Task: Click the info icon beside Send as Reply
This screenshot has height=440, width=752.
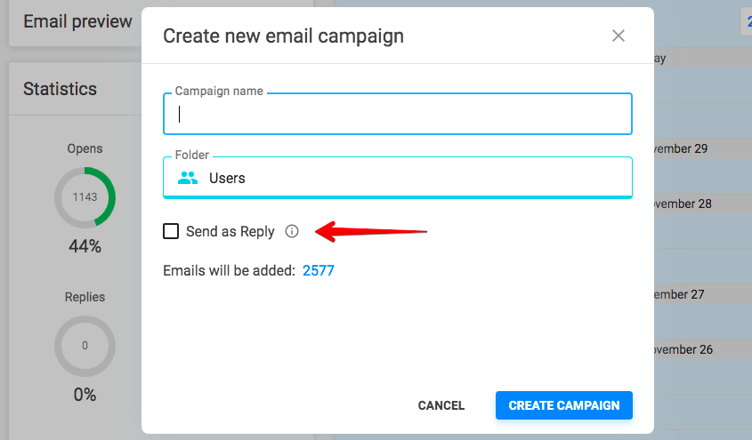Action: pyautogui.click(x=292, y=231)
